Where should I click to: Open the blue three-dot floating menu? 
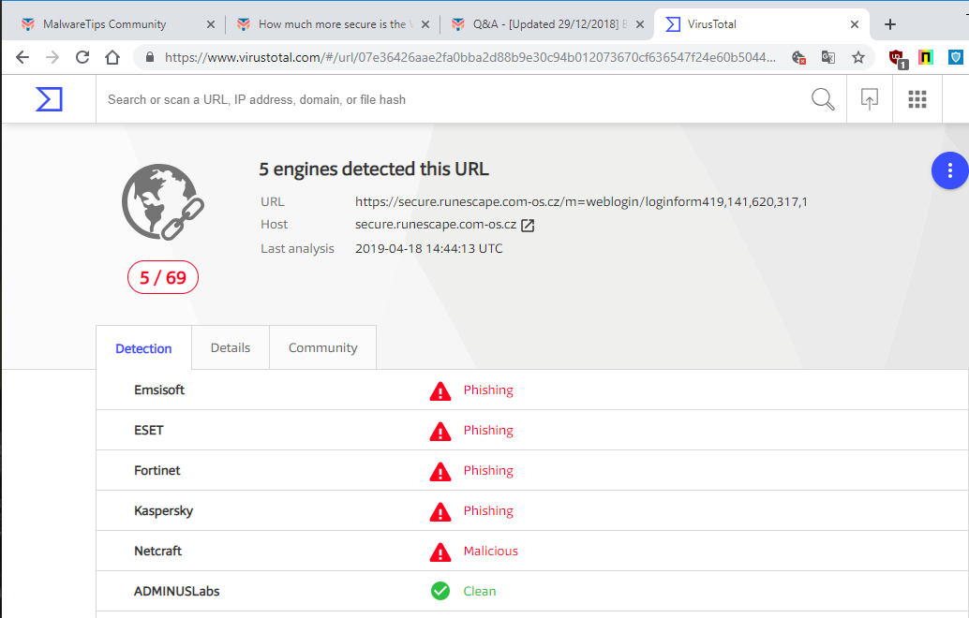(x=949, y=170)
